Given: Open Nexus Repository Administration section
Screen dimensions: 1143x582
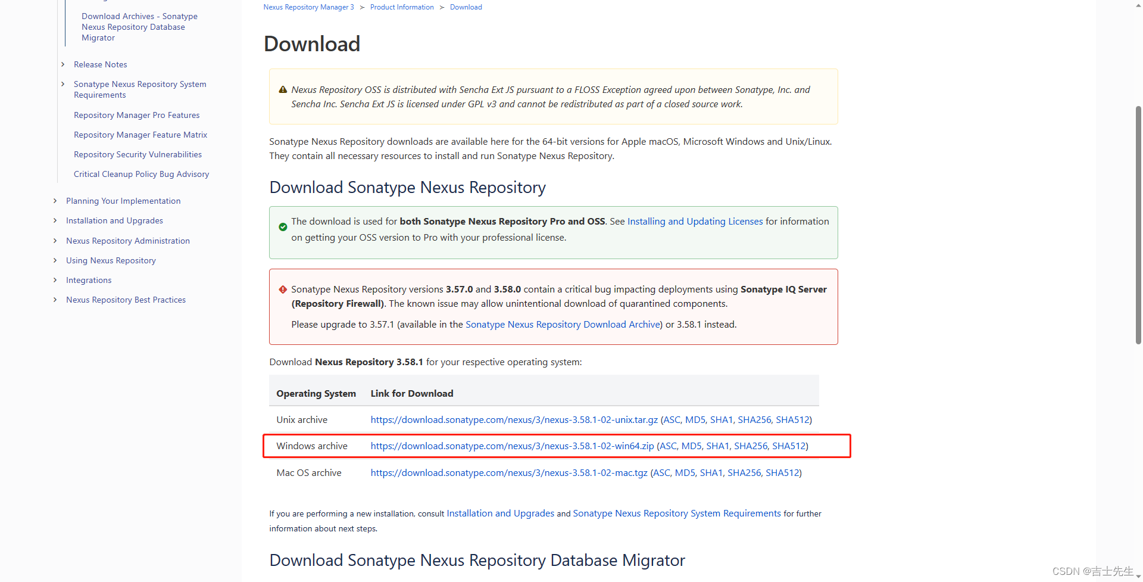Looking at the screenshot, I should (x=128, y=241).
